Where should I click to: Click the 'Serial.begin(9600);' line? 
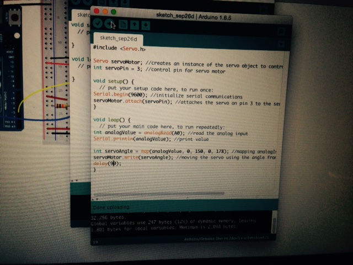click(x=168, y=96)
